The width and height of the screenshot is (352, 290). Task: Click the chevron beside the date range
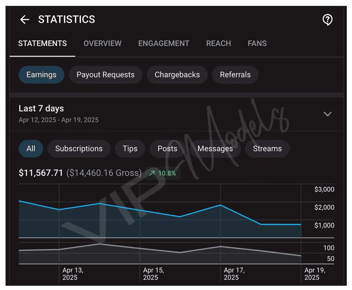[327, 114]
